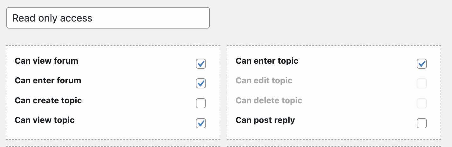Select the Can post reply label text
The height and width of the screenshot is (147, 452).
tap(265, 120)
